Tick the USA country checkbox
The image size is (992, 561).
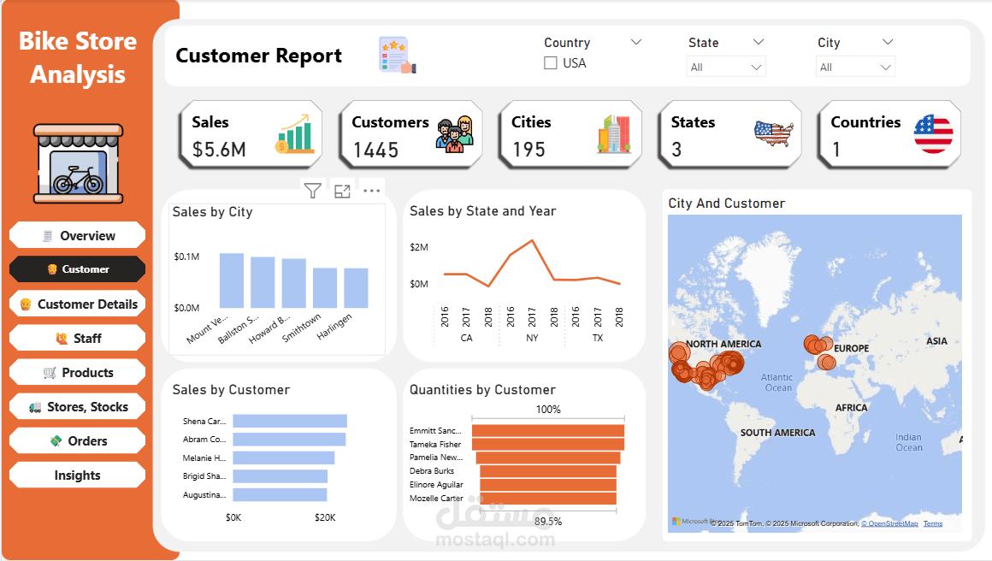[x=551, y=63]
